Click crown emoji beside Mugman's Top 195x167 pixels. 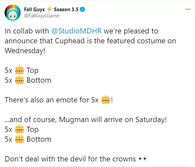coord(19,129)
